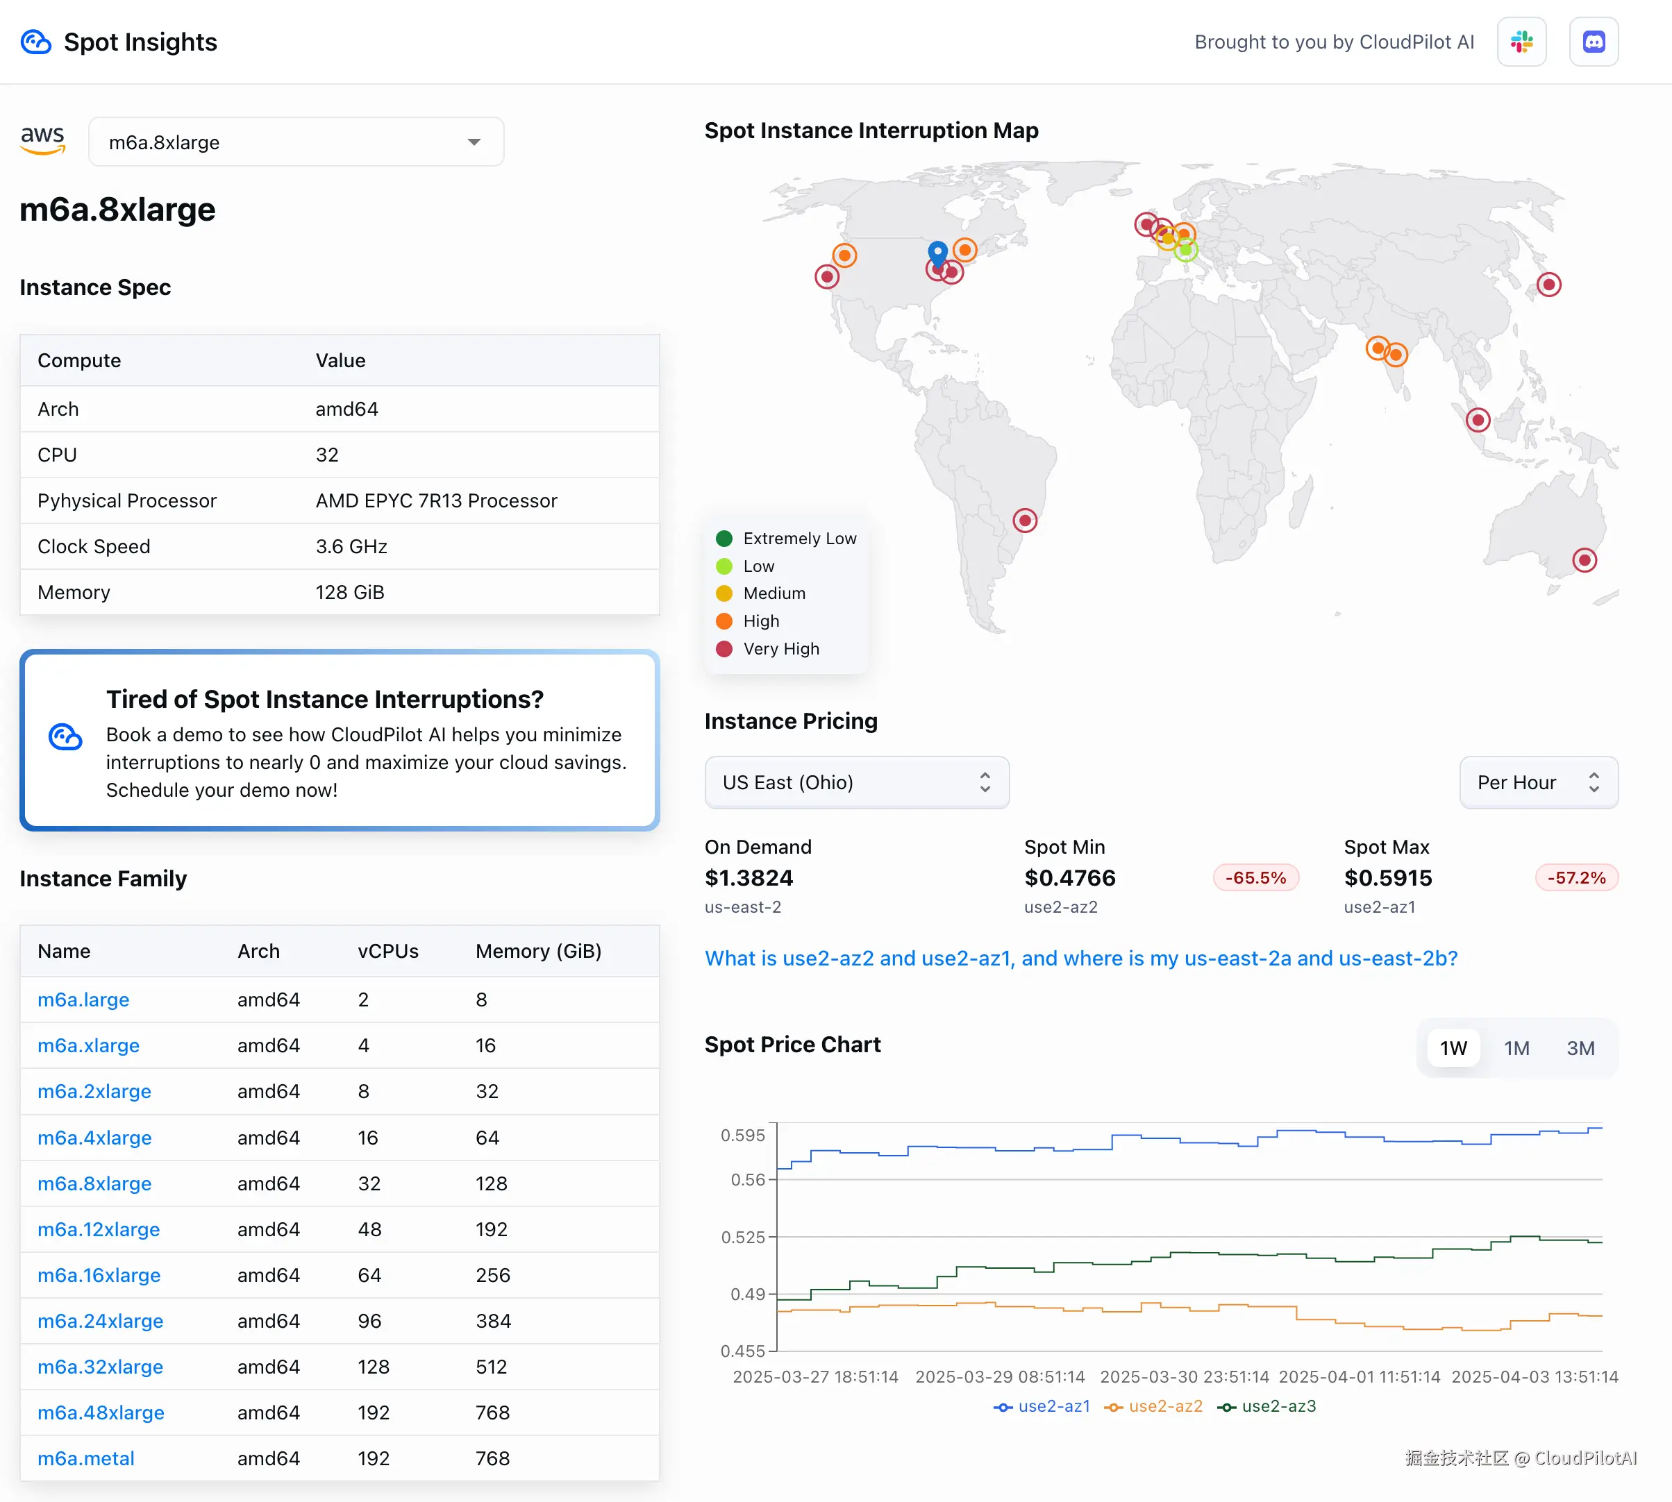Open the Per Hour pricing unit dropdown
The height and width of the screenshot is (1502, 1672).
pyautogui.click(x=1537, y=782)
